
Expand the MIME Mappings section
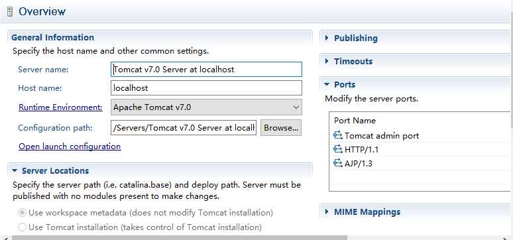tap(327, 212)
